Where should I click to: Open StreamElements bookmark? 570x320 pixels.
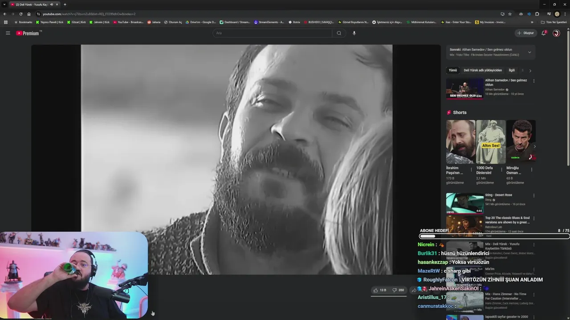point(269,22)
